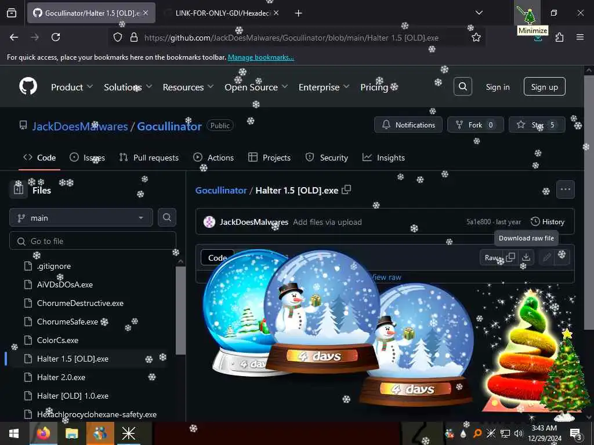Image resolution: width=594 pixels, height=445 pixels.
Task: Open the three-dots file options menu
Action: pyautogui.click(x=565, y=189)
